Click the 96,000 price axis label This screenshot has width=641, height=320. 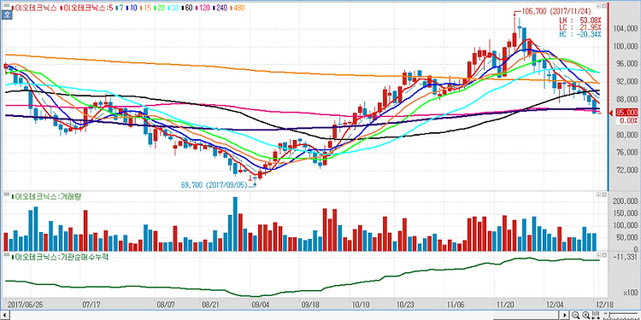(x=627, y=64)
